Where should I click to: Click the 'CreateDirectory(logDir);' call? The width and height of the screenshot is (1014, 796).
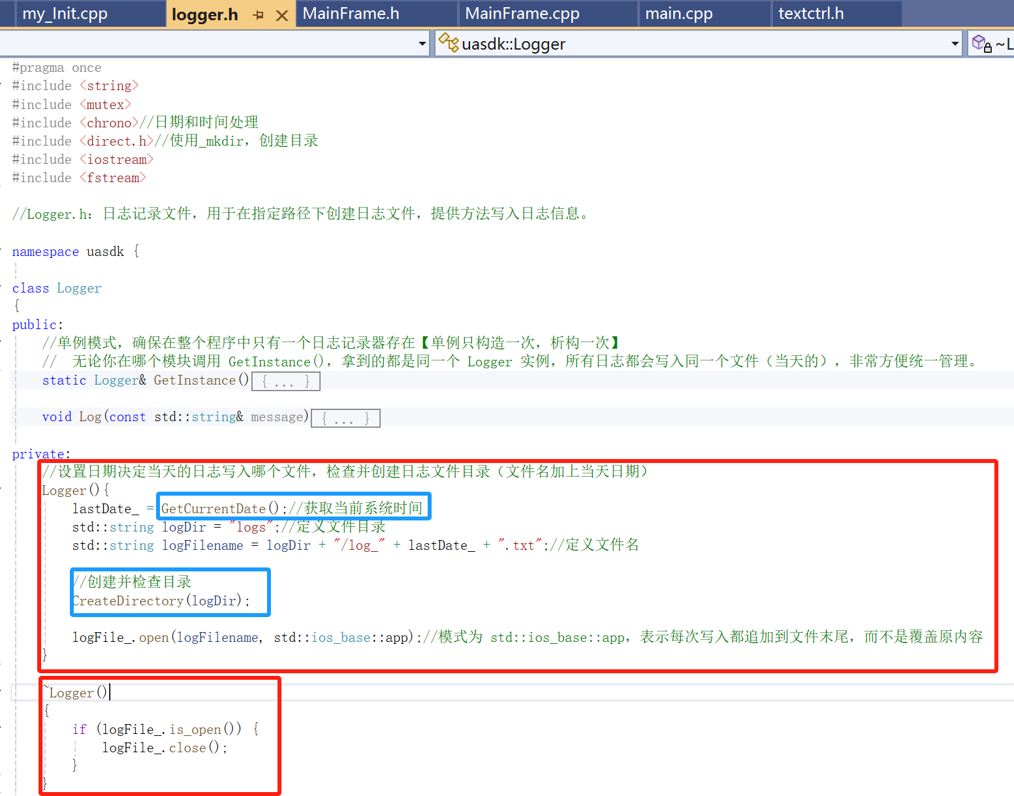click(x=161, y=601)
